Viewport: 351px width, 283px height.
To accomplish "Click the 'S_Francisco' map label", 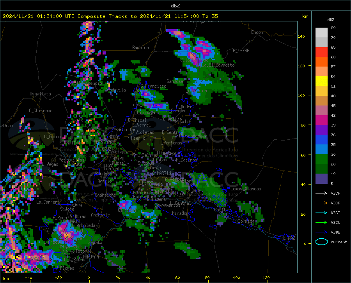I will [x=153, y=86].
